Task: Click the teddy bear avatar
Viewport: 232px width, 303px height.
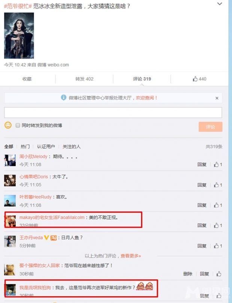Action: [10, 270]
